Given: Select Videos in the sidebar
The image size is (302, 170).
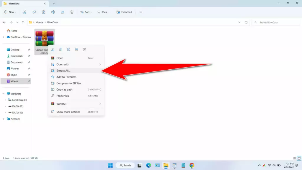Looking at the screenshot, I should (16, 81).
